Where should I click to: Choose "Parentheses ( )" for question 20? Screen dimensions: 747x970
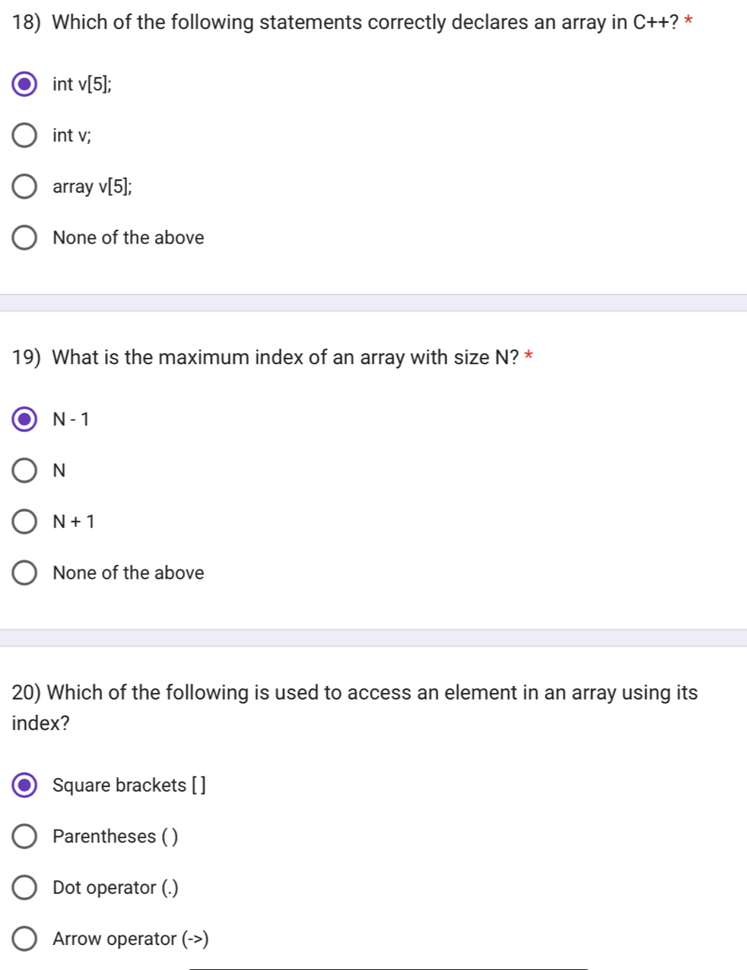24,836
